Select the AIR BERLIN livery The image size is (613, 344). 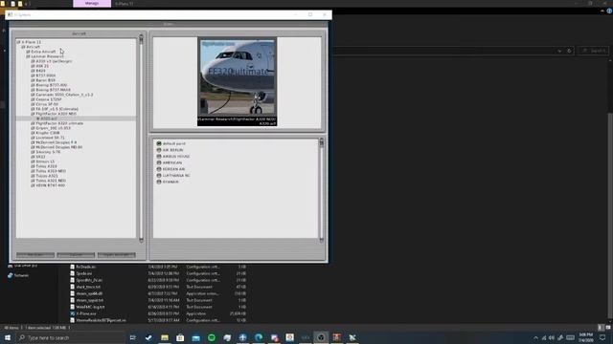170,150
